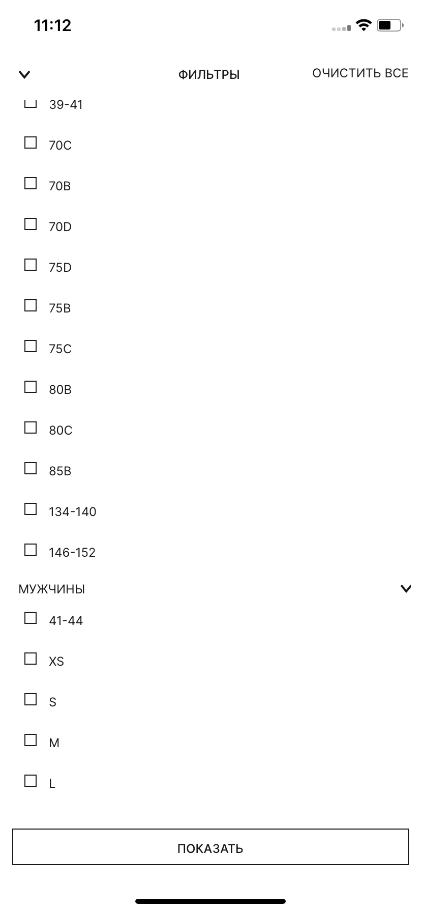Select the XS size checkbox

31,659
